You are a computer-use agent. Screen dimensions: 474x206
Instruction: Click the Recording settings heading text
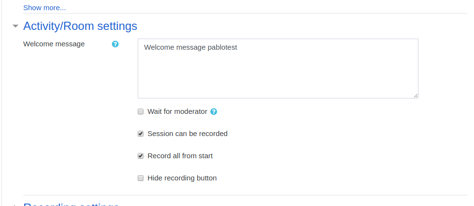(x=72, y=204)
